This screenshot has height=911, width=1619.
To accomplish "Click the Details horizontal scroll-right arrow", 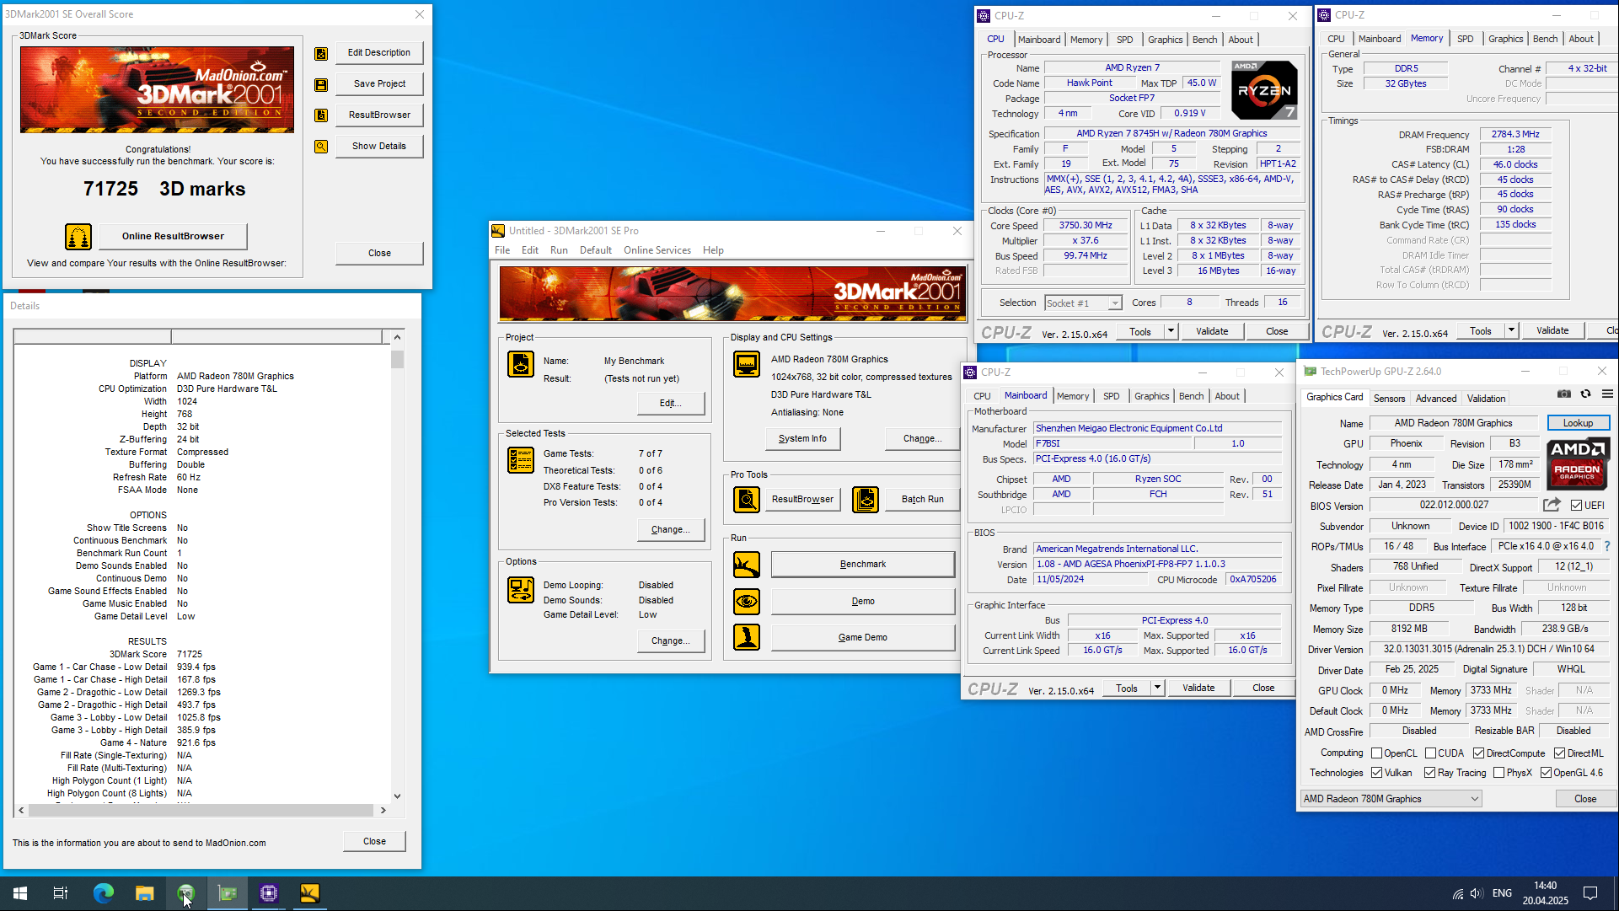I will click(x=383, y=810).
